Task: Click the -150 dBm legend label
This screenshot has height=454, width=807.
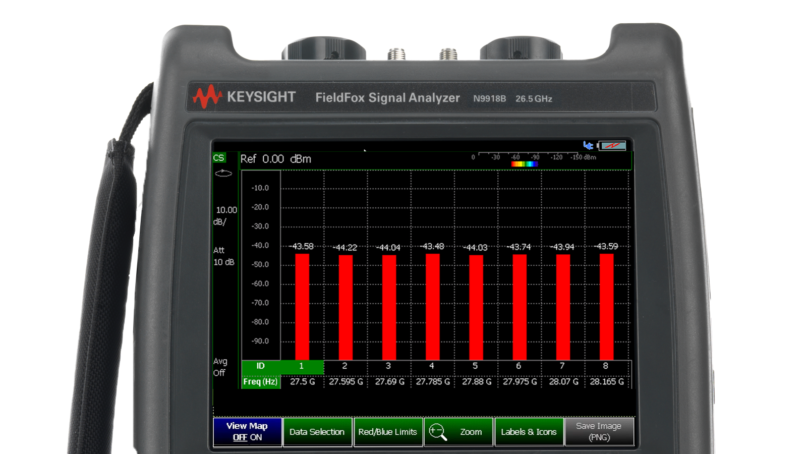Action: [x=584, y=157]
